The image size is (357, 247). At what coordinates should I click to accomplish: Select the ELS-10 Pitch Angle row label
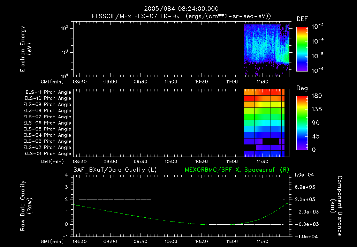[x=48, y=98]
